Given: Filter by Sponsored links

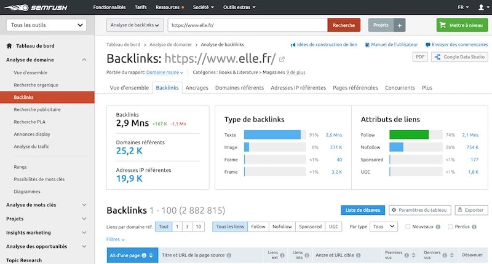Looking at the screenshot, I should pos(311,227).
